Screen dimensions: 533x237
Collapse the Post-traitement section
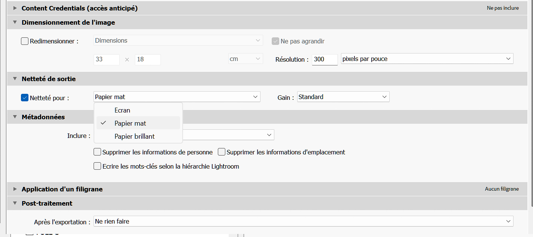coord(15,203)
